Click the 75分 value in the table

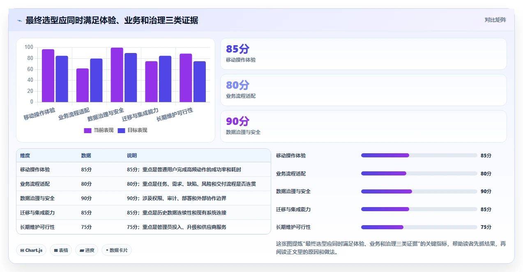tap(86, 227)
